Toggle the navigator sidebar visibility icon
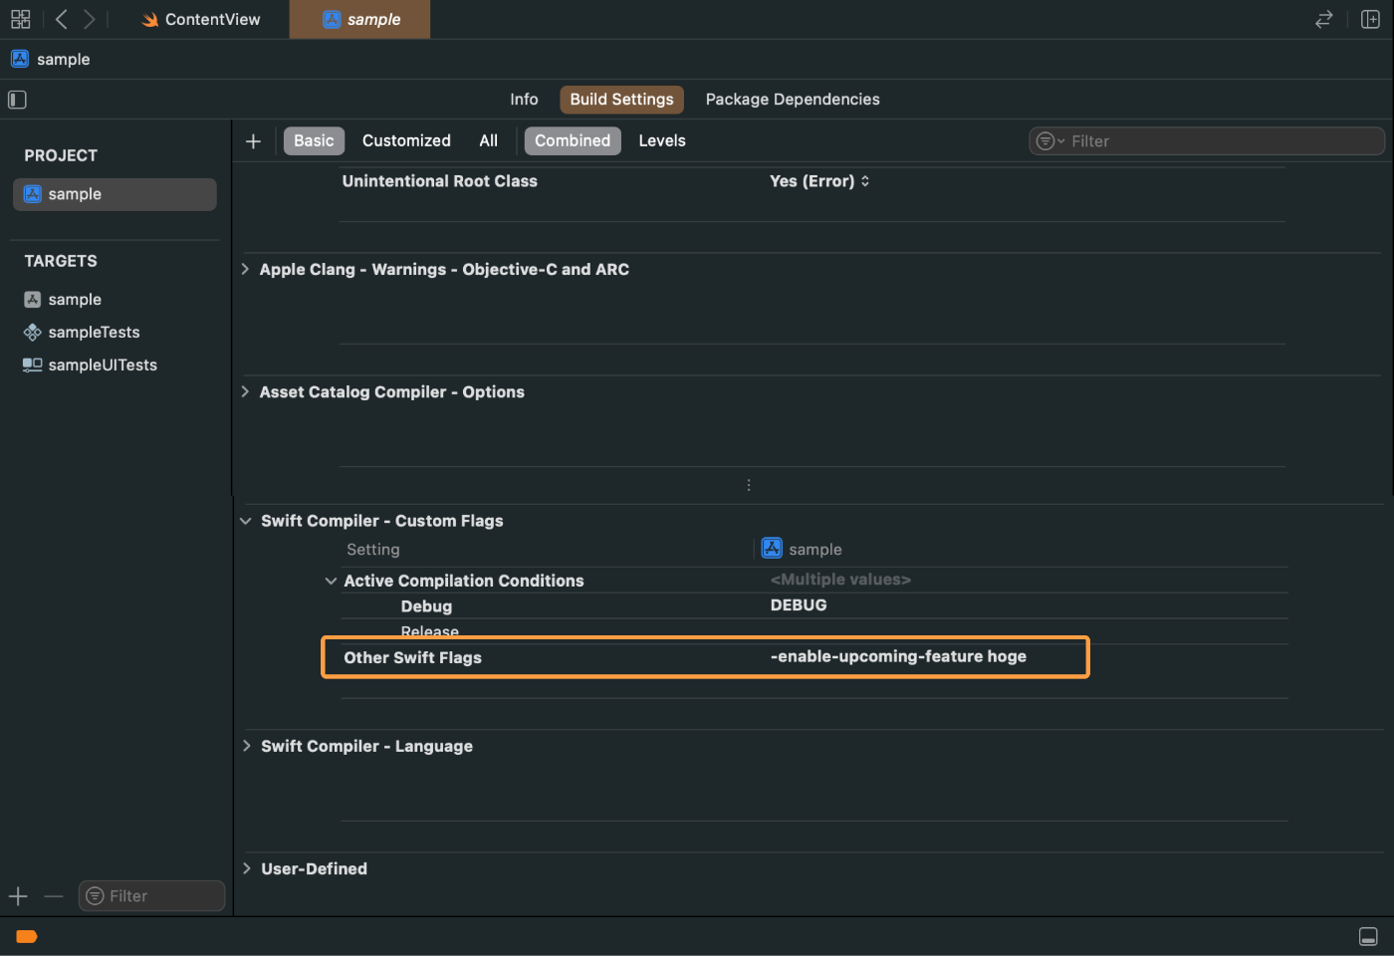 coord(16,100)
